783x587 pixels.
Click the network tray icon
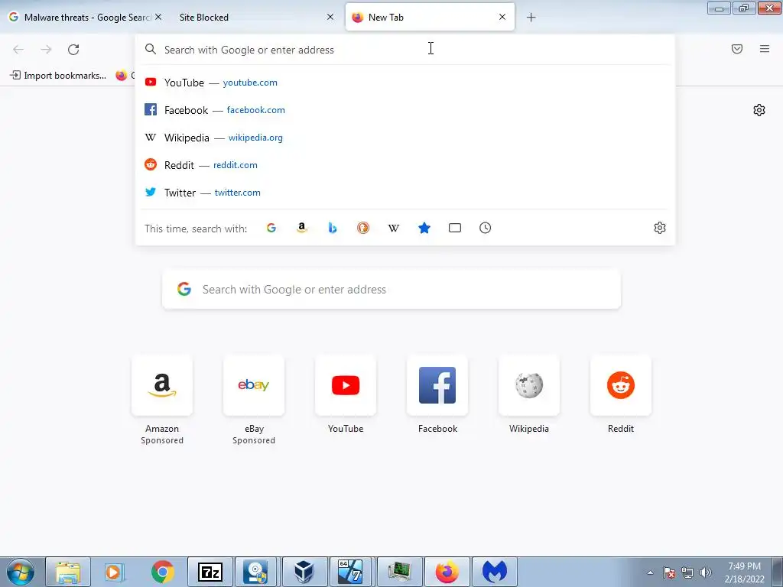[687, 572]
